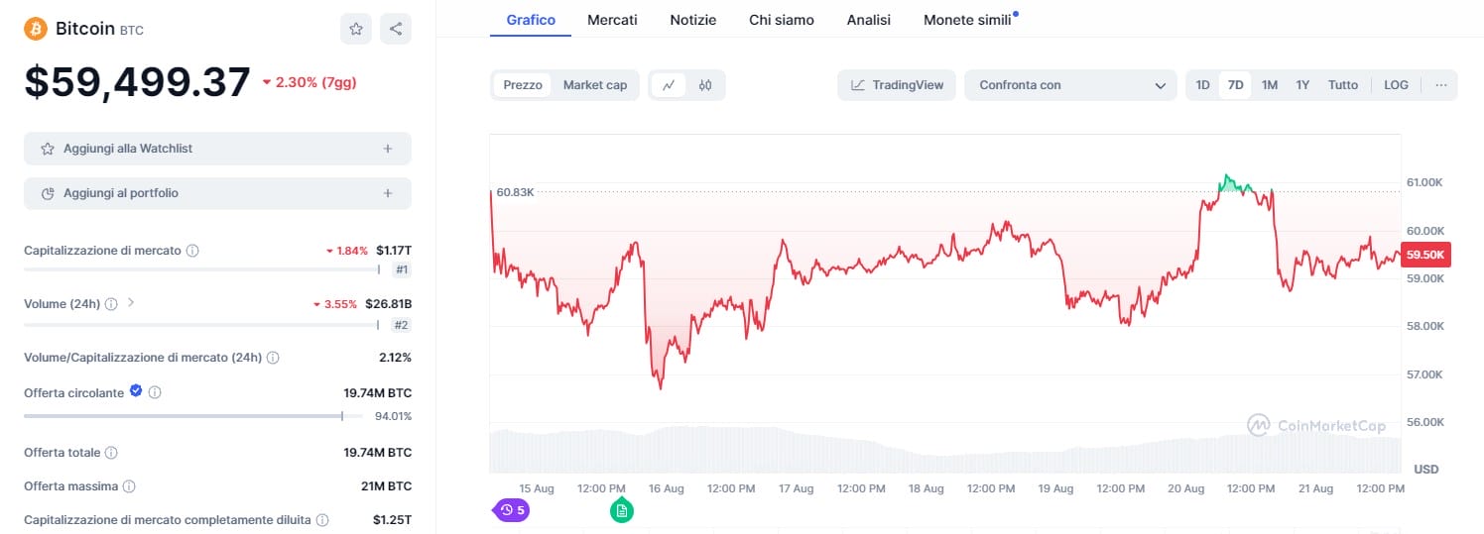Image resolution: width=1484 pixels, height=534 pixels.
Task: Open the Notizie tab
Action: 692,20
